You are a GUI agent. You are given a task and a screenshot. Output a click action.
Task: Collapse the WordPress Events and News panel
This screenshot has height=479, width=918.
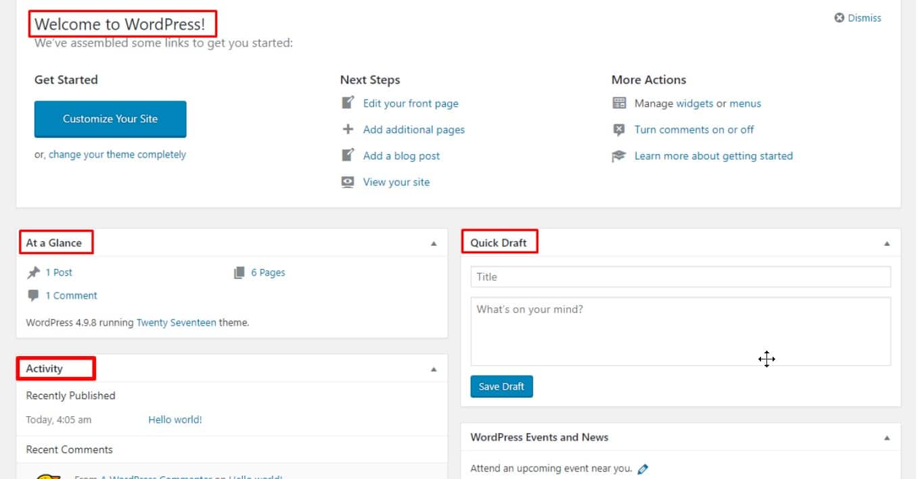886,437
